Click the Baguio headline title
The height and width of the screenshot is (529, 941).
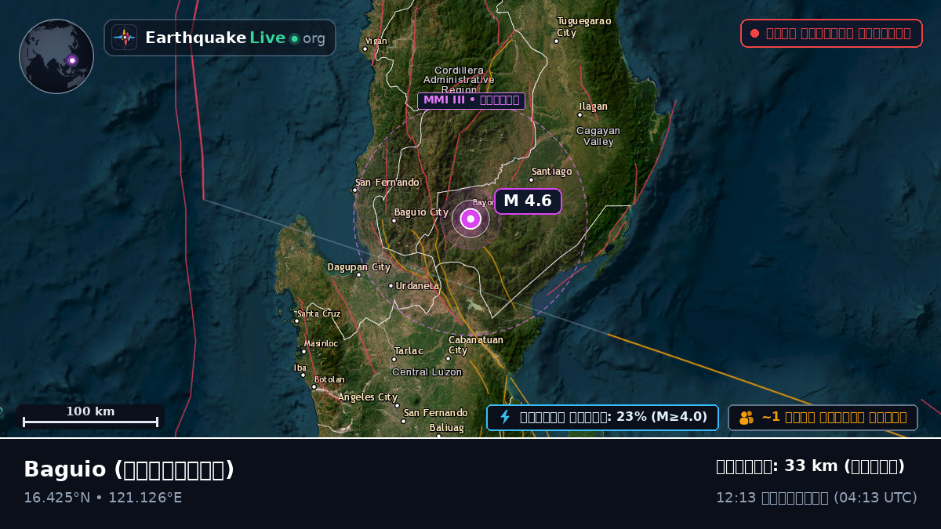click(x=129, y=469)
